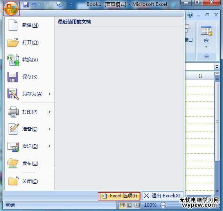Click the Save As icon for 另存为
This screenshot has width=223, height=211.
[13, 94]
